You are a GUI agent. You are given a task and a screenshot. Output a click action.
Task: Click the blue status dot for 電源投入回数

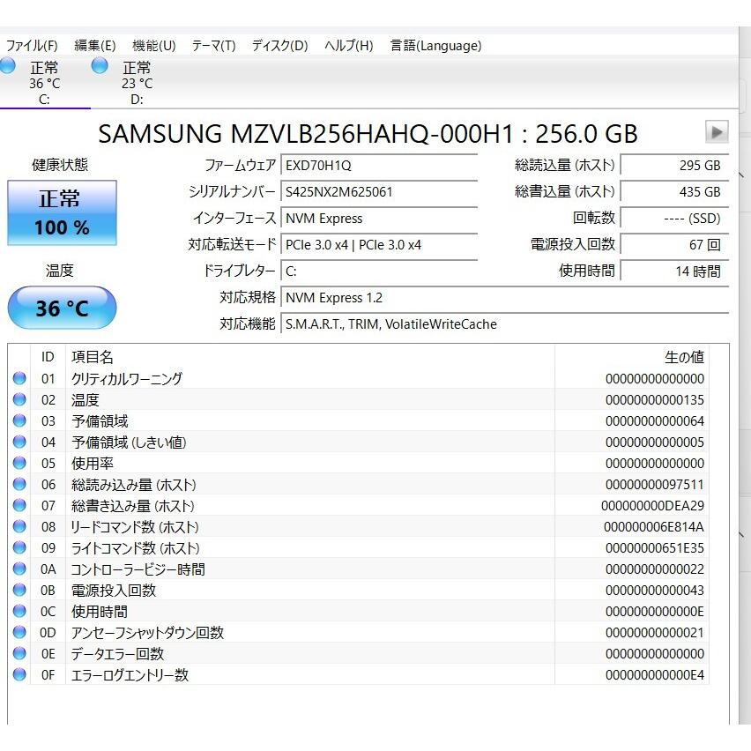tap(19, 590)
